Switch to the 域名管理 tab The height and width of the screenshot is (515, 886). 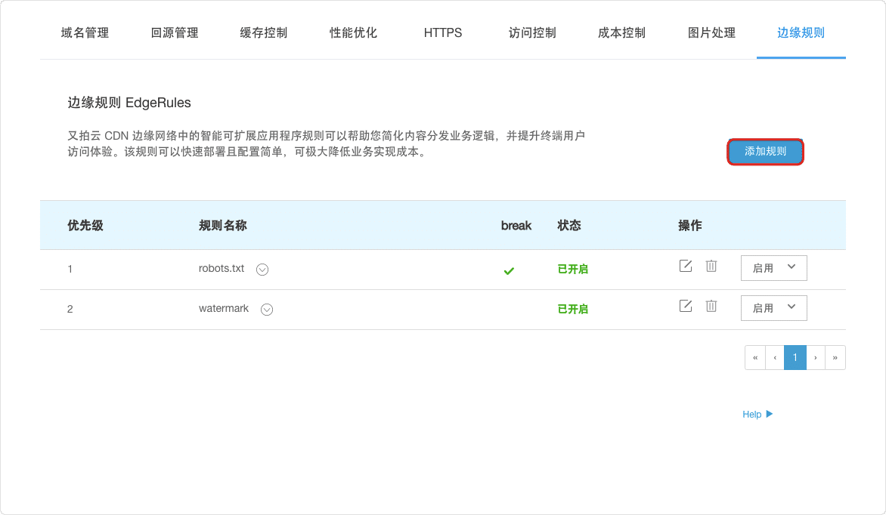(x=85, y=32)
